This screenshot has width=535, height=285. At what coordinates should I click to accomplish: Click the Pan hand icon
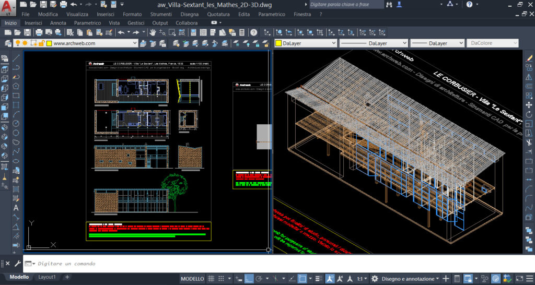pos(153,32)
